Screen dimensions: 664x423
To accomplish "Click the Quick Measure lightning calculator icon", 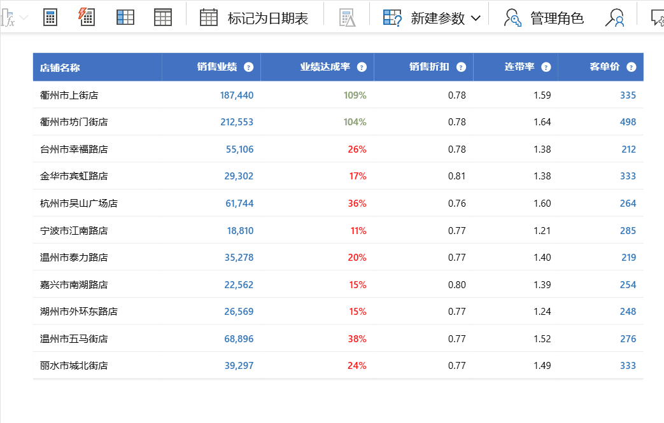I will [x=87, y=17].
